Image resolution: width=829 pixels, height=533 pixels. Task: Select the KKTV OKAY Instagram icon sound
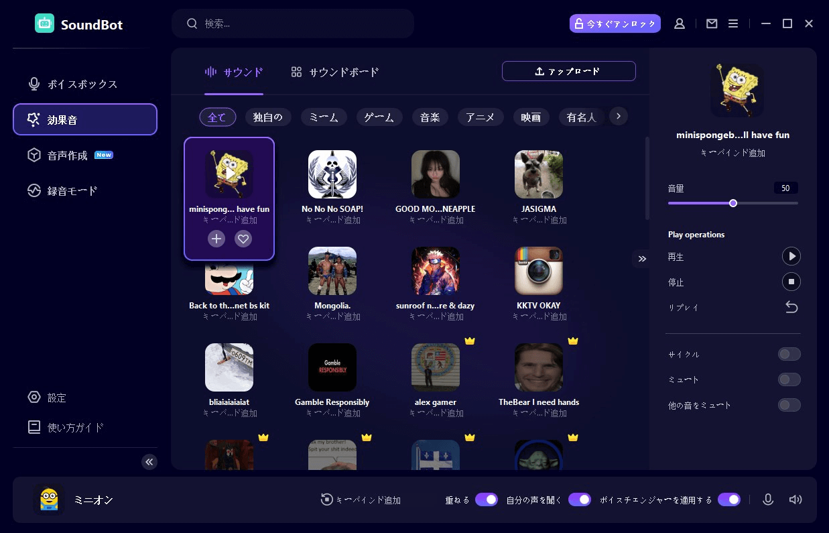[539, 271]
